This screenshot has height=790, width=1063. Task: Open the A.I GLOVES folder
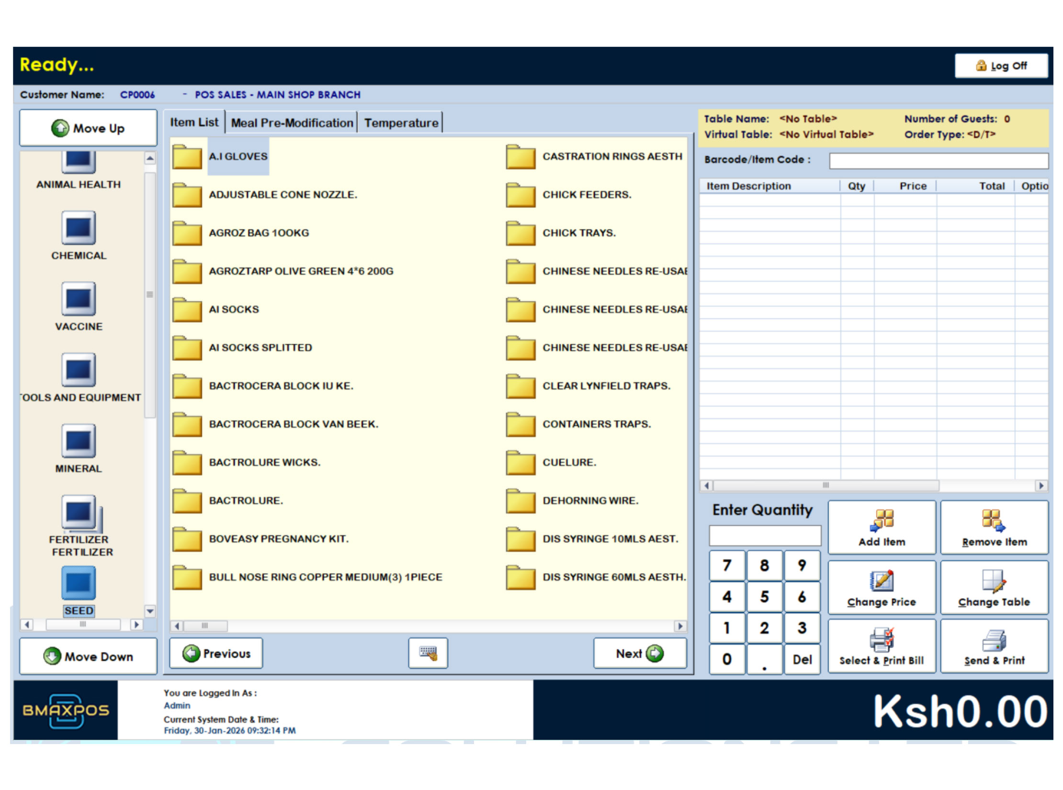coord(187,157)
